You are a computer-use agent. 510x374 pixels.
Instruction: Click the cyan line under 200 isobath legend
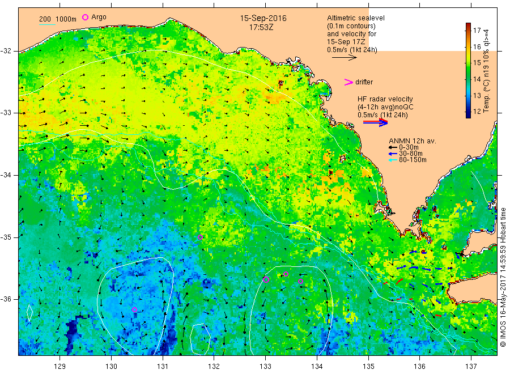(x=47, y=24)
